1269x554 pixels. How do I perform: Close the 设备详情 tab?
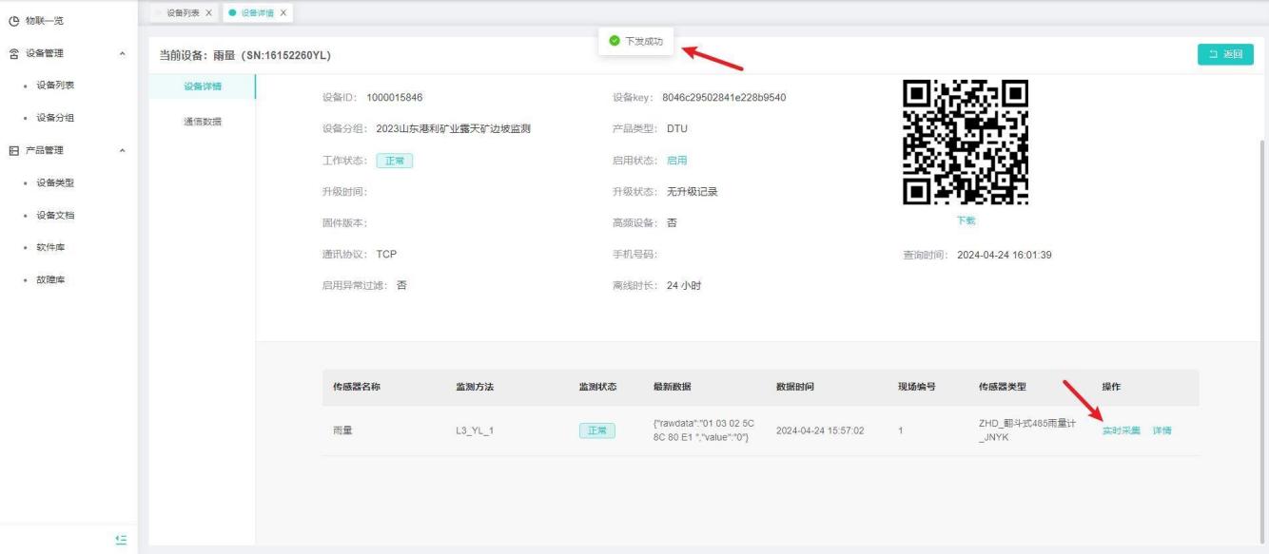pos(283,11)
